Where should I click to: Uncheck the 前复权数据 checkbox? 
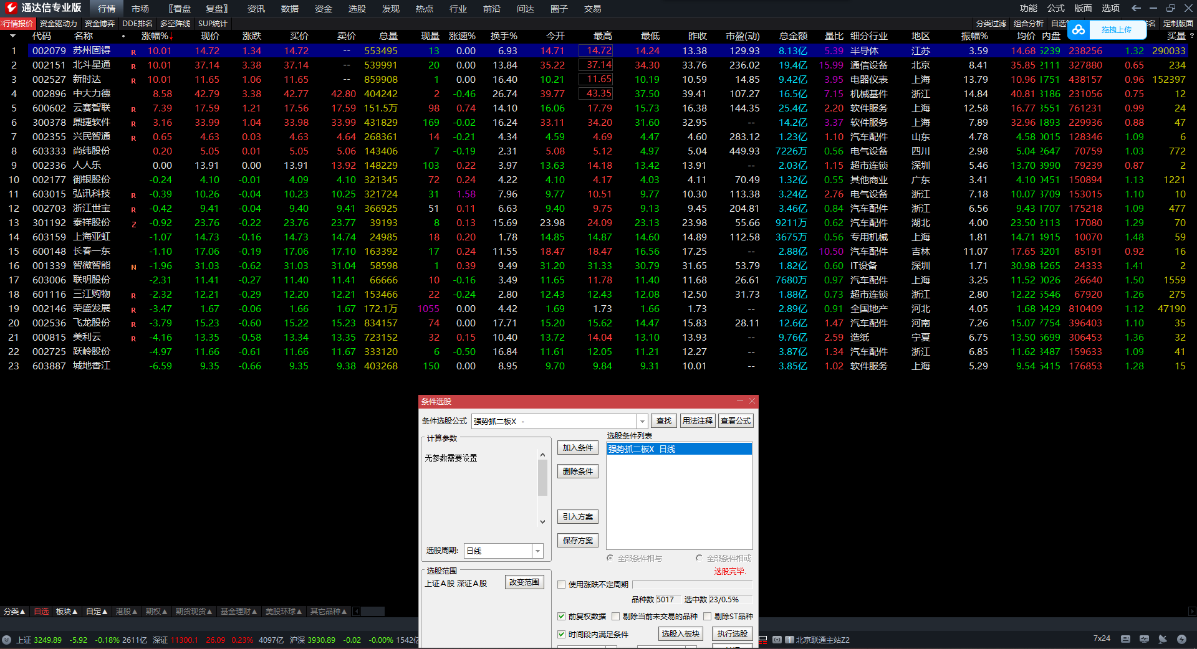tap(562, 616)
